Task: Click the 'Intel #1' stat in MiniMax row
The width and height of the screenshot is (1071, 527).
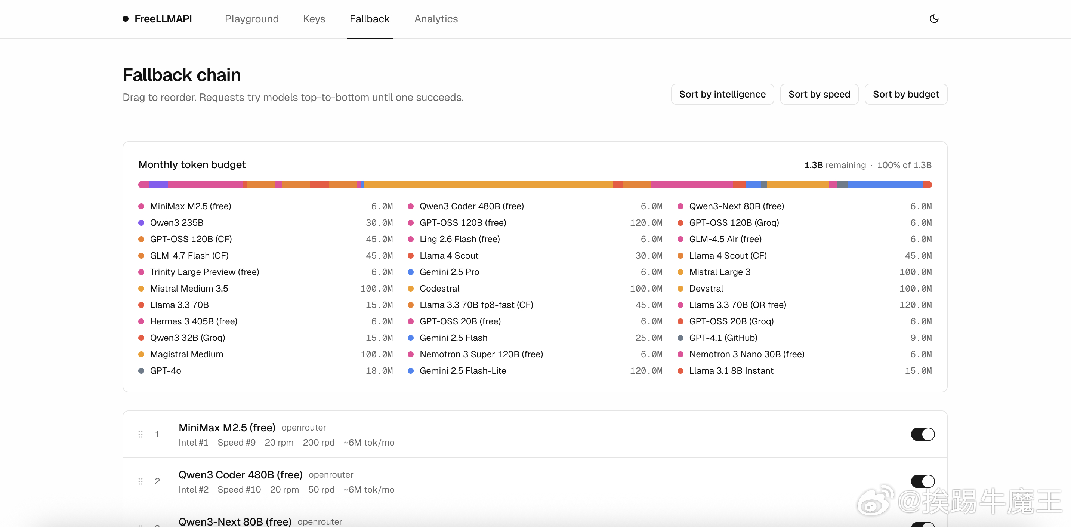Action: [193, 443]
